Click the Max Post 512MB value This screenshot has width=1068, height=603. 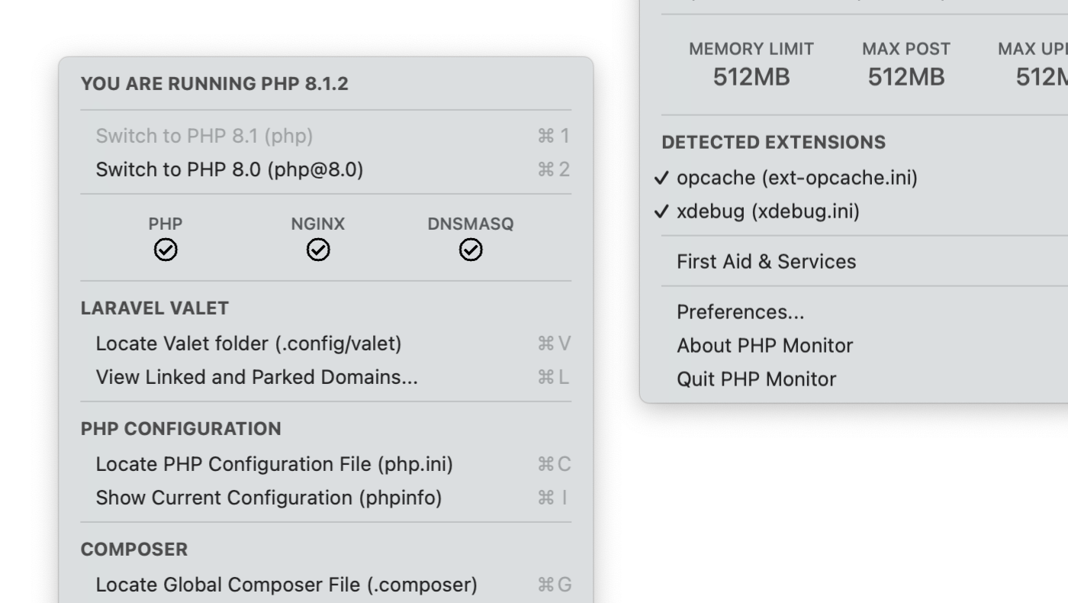(x=906, y=77)
